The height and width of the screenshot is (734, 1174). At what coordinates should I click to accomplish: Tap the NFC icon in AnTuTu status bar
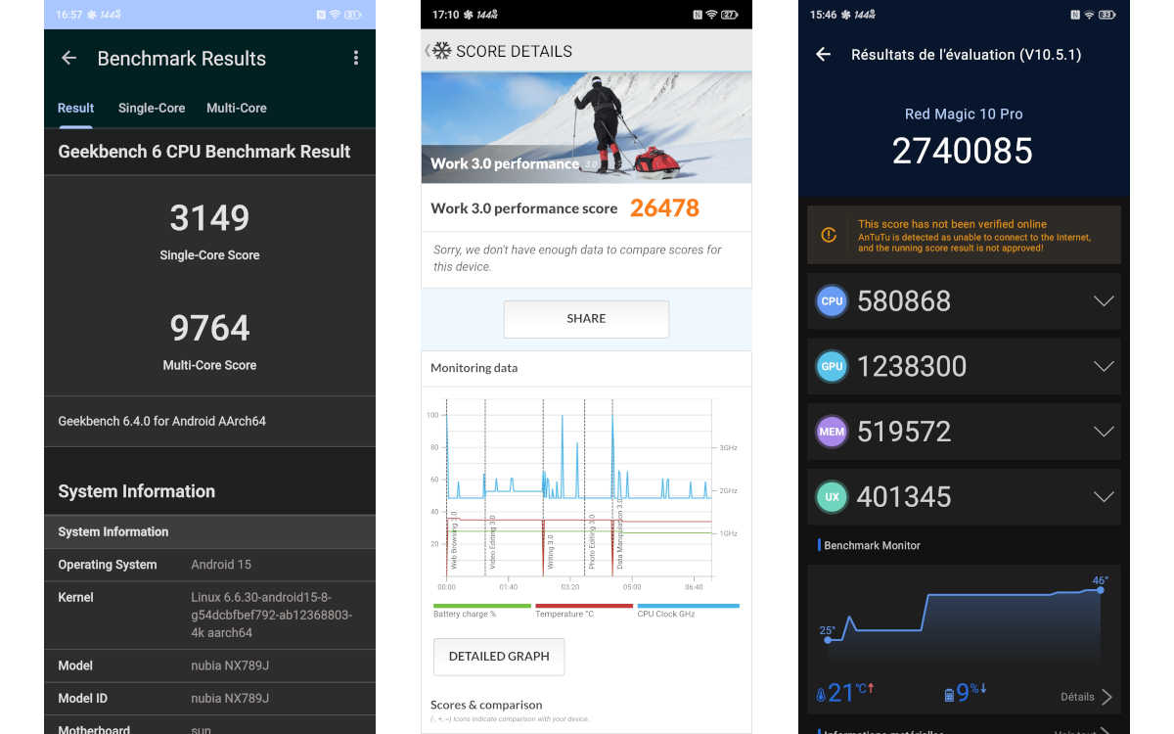pyautogui.click(x=1075, y=15)
